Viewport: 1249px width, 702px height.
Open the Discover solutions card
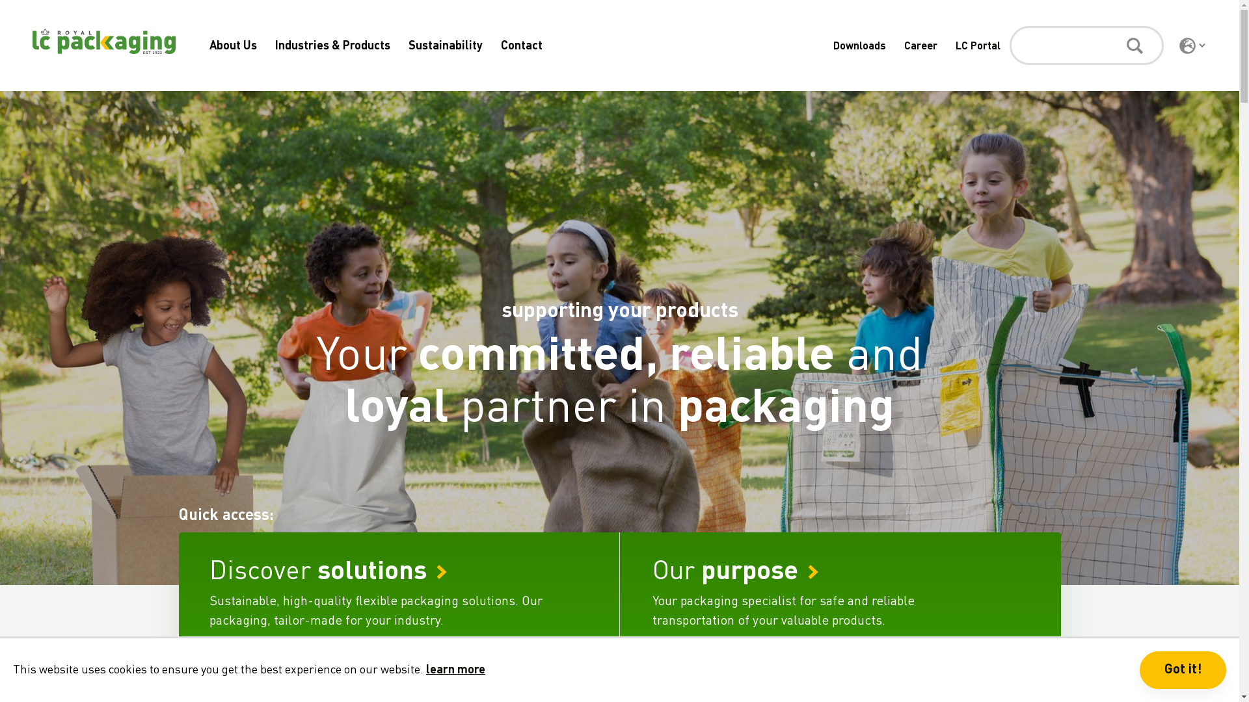pyautogui.click(x=399, y=585)
